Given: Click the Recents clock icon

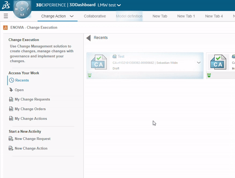Looking at the screenshot, I should pyautogui.click(x=11, y=80).
